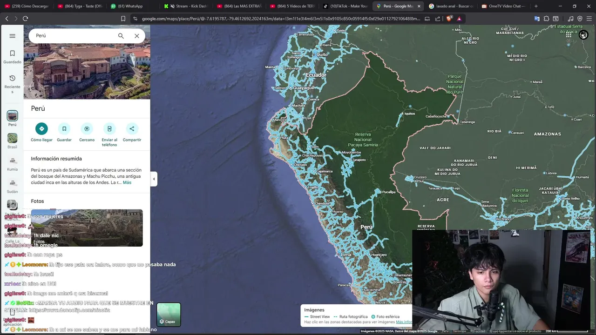Click the Pucallpa label on map
Viewport: 596px width, 335px height.
[x=388, y=192]
